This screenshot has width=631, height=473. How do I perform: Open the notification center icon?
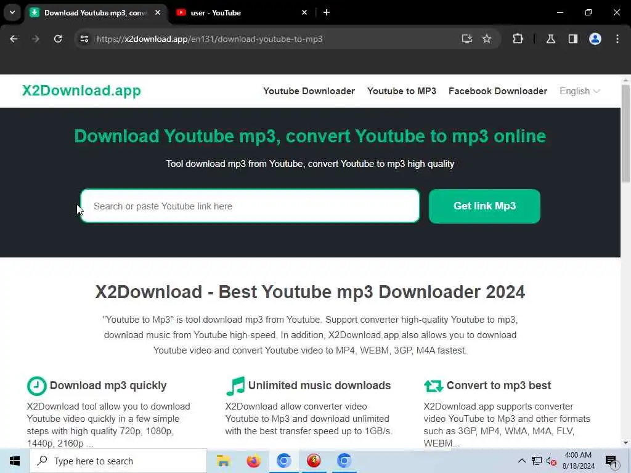pos(611,462)
